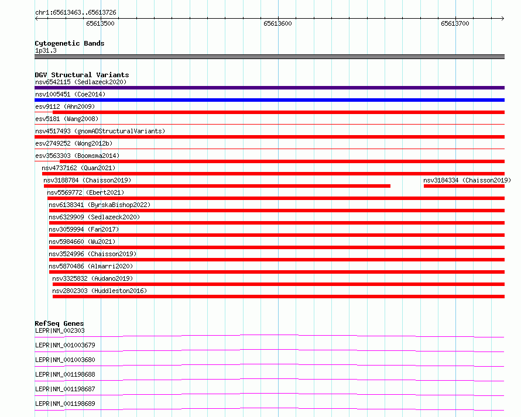Click the blue nsv1005451 variant bar
This screenshot has height=417, width=521.
(269, 100)
